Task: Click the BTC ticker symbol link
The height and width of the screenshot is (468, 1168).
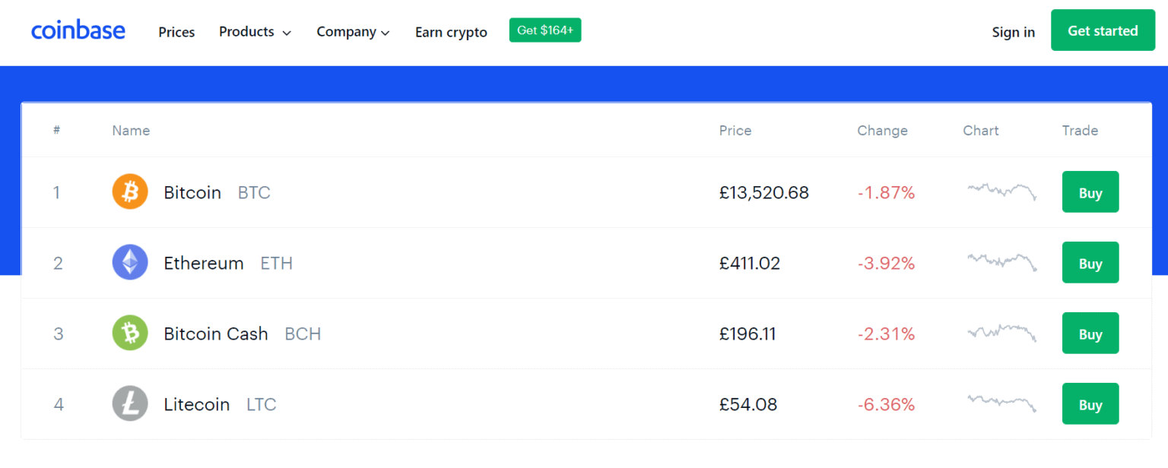Action: tap(254, 192)
